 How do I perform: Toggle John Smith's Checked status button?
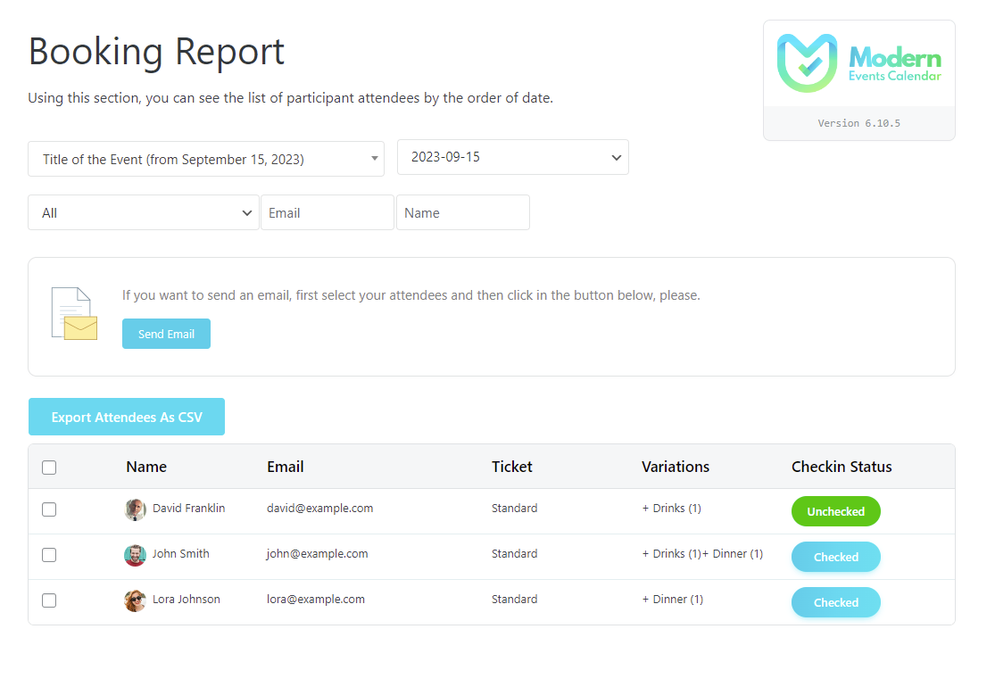pos(835,557)
